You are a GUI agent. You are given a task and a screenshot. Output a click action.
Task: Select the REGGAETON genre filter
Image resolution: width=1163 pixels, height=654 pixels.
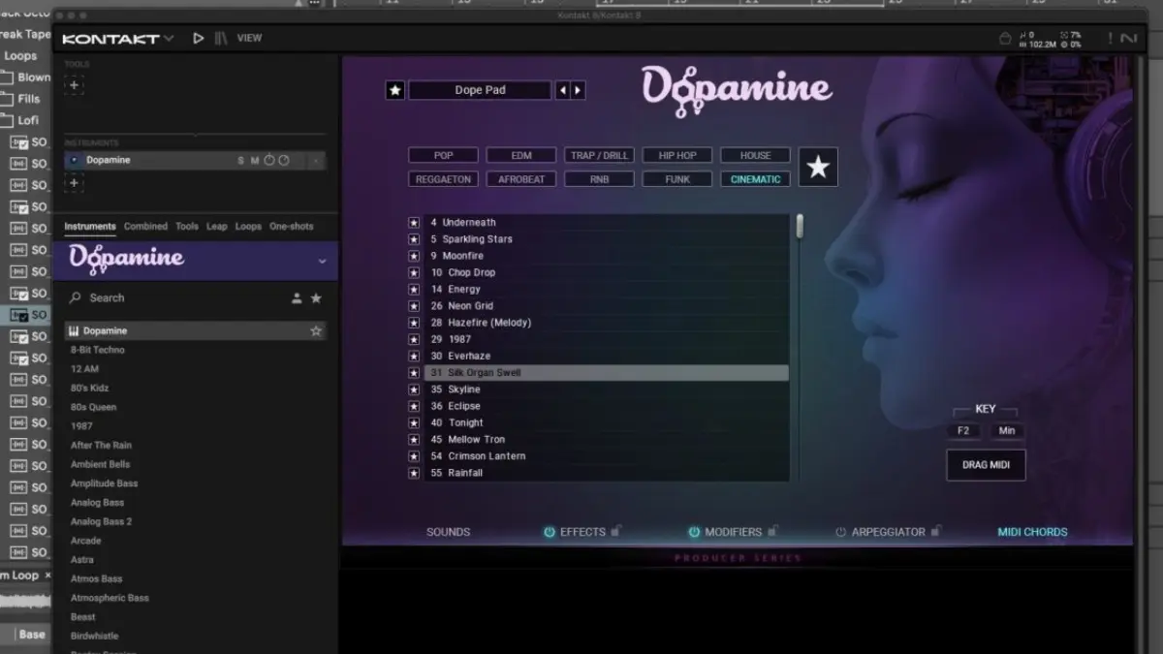click(444, 179)
